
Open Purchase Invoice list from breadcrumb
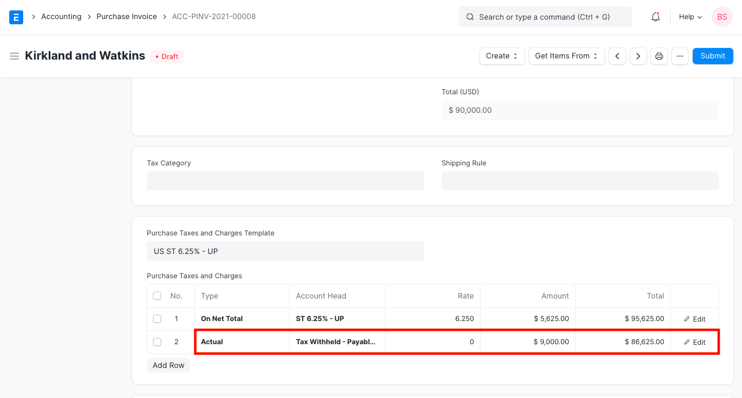tap(126, 17)
